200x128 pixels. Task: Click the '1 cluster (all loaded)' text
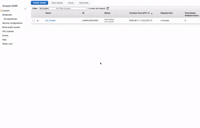(x=96, y=9)
